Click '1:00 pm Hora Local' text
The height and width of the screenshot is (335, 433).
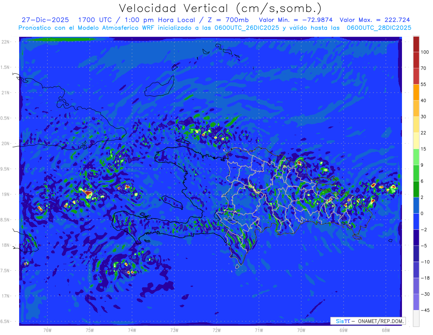(161, 20)
